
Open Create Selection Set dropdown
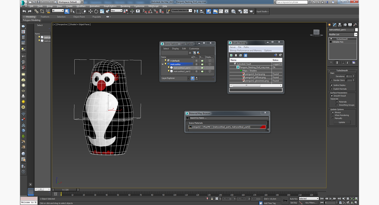(191, 11)
